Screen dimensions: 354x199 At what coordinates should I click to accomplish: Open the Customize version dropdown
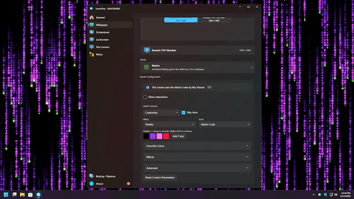pyautogui.click(x=162, y=113)
